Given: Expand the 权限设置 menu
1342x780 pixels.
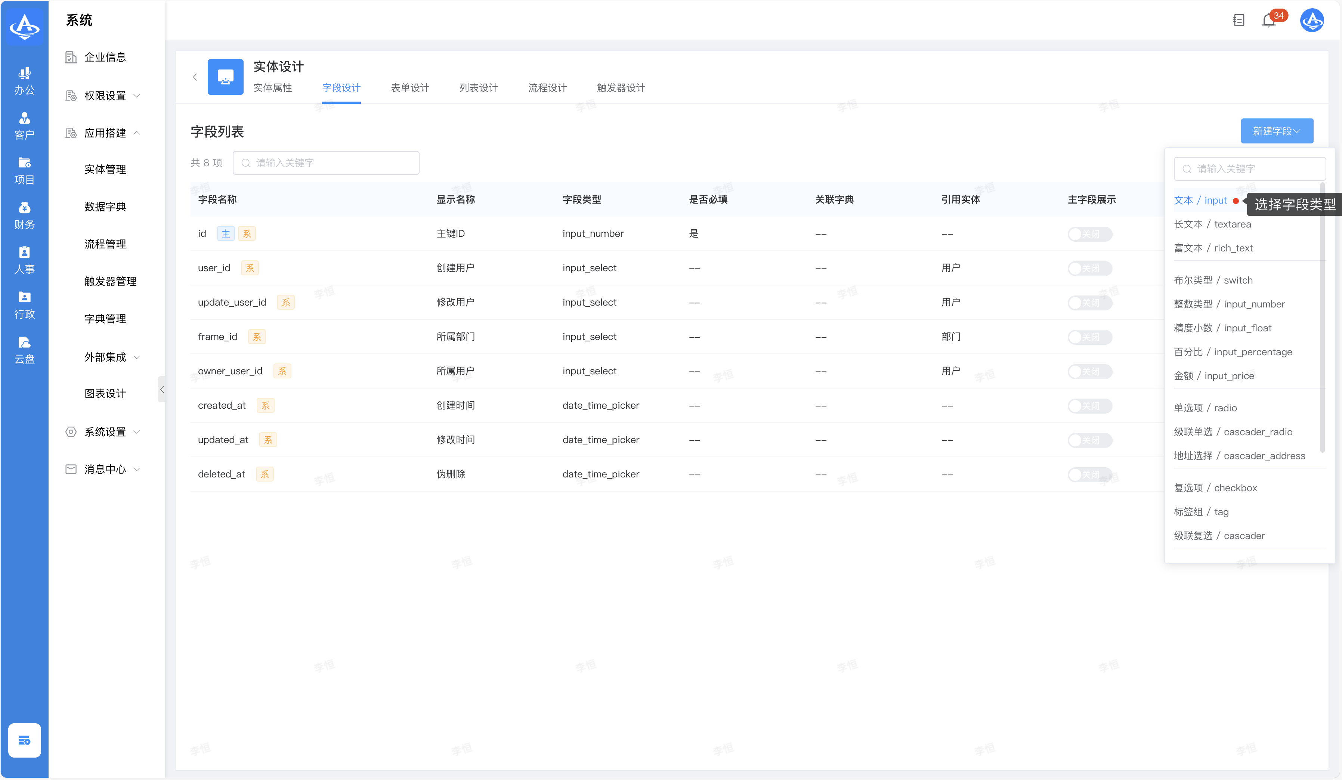Looking at the screenshot, I should click(104, 96).
